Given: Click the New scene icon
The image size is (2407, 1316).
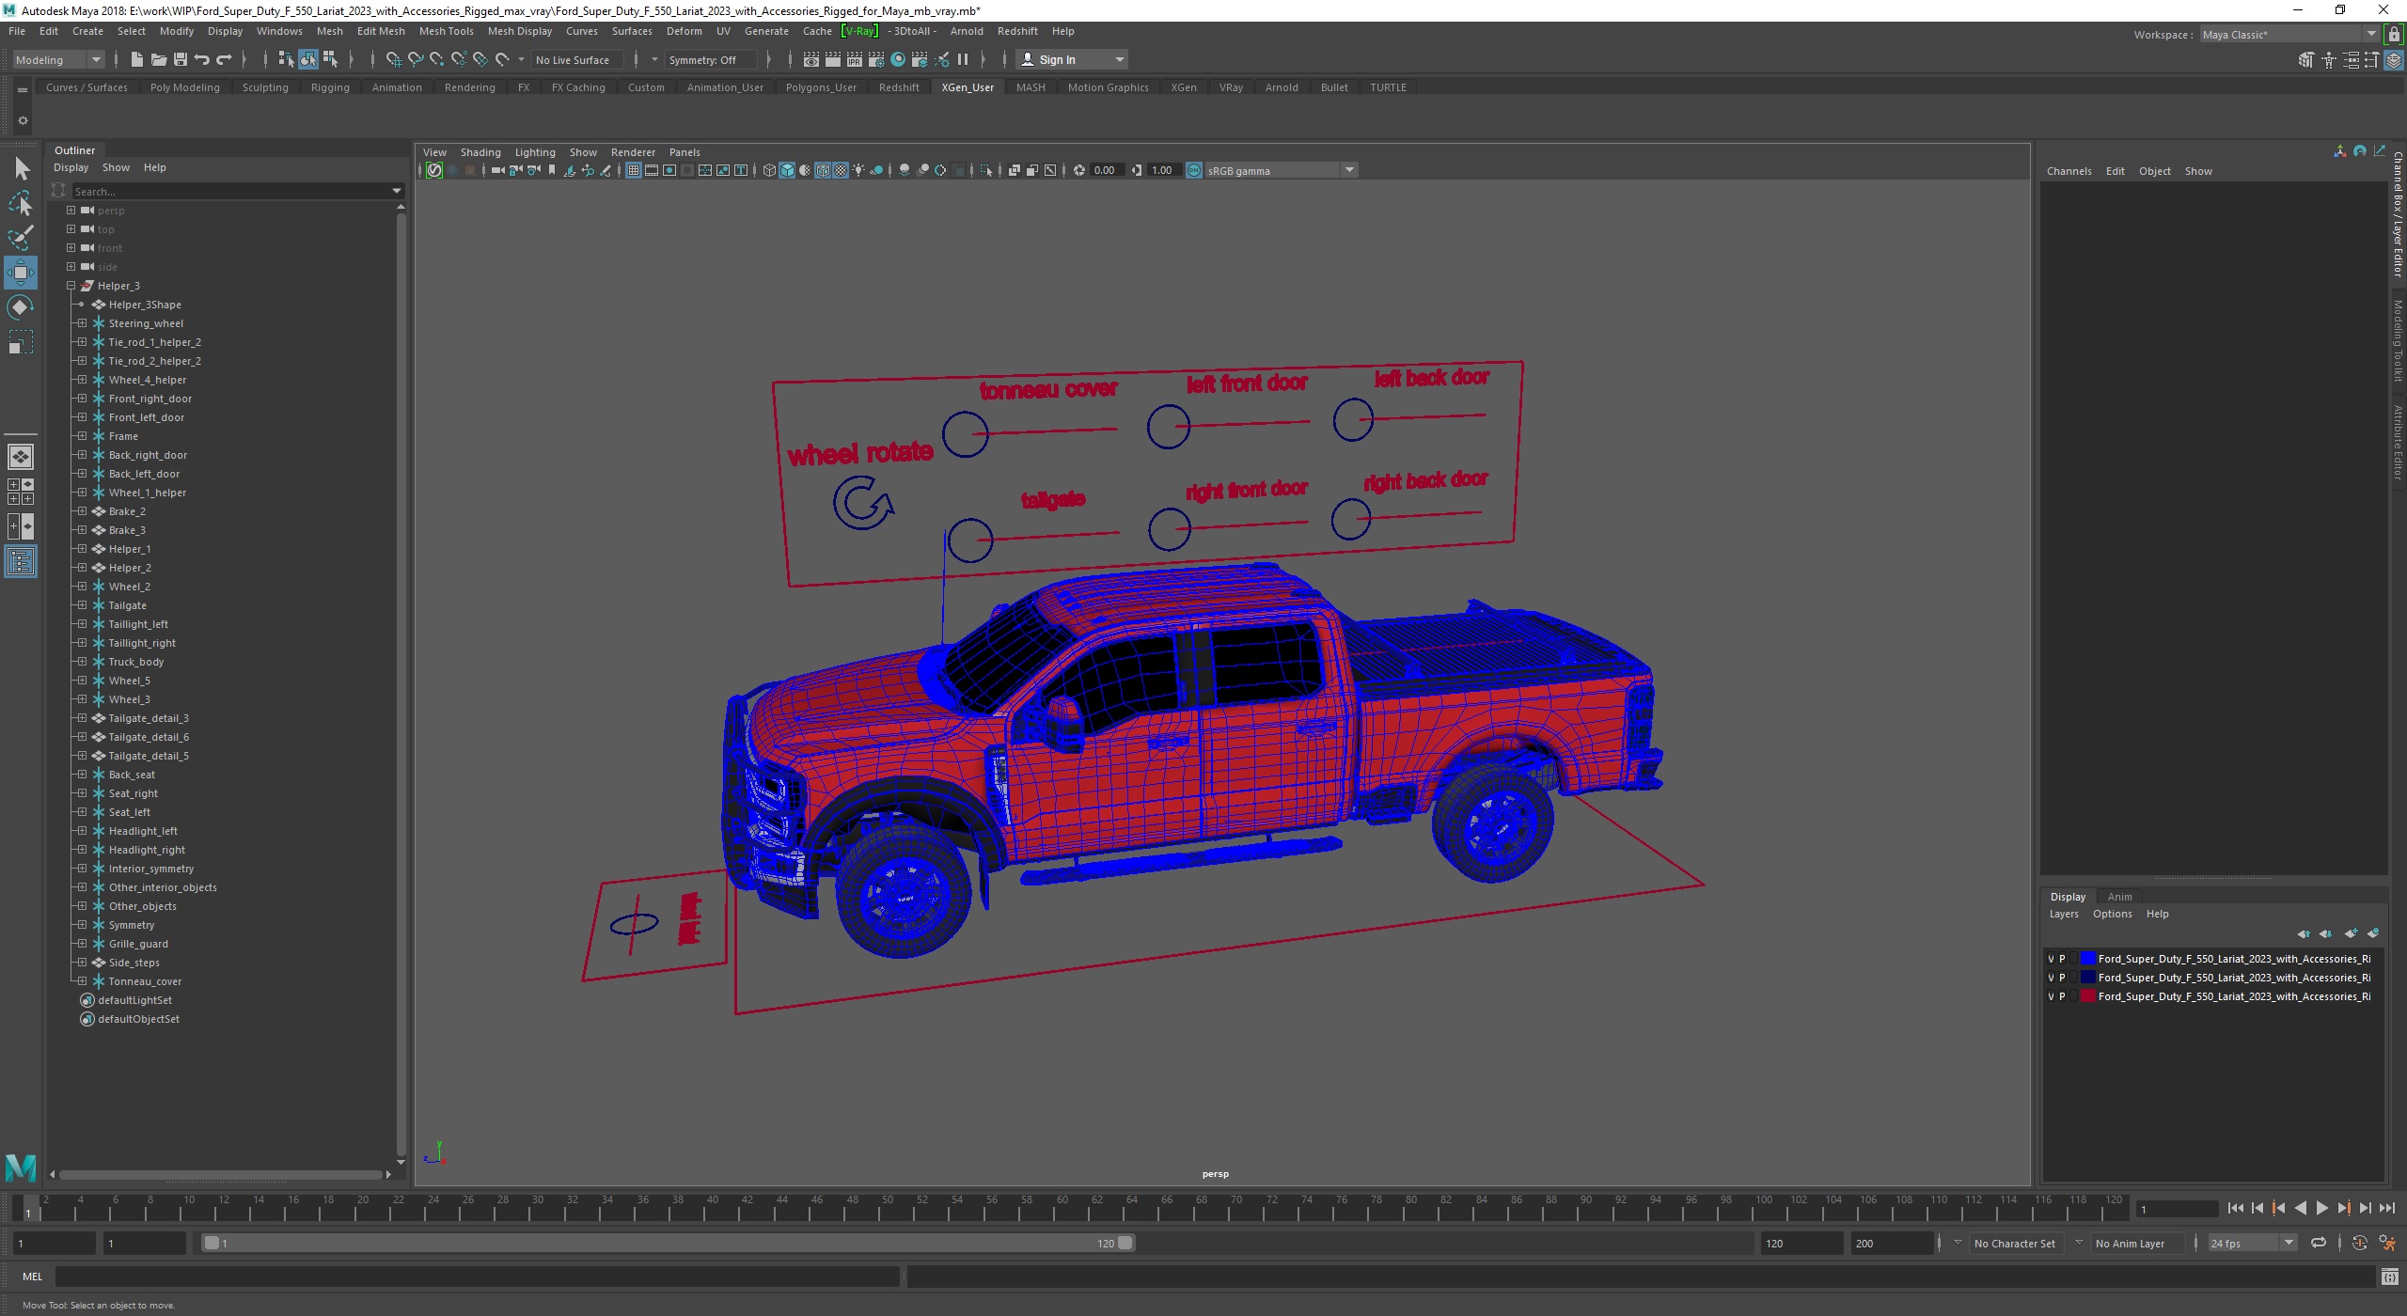Looking at the screenshot, I should coord(137,59).
